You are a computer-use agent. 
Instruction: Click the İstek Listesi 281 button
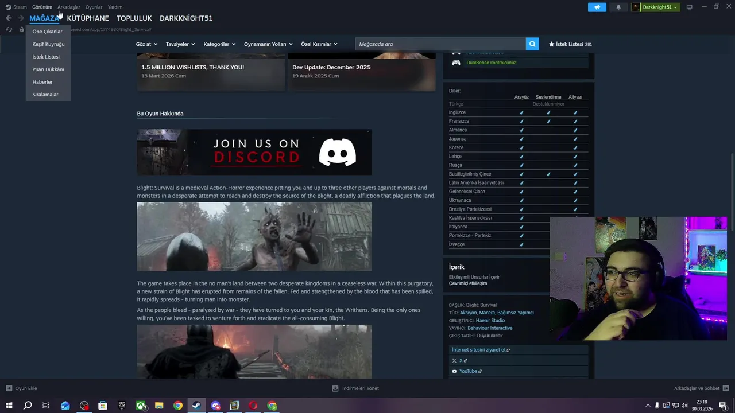[570, 44]
